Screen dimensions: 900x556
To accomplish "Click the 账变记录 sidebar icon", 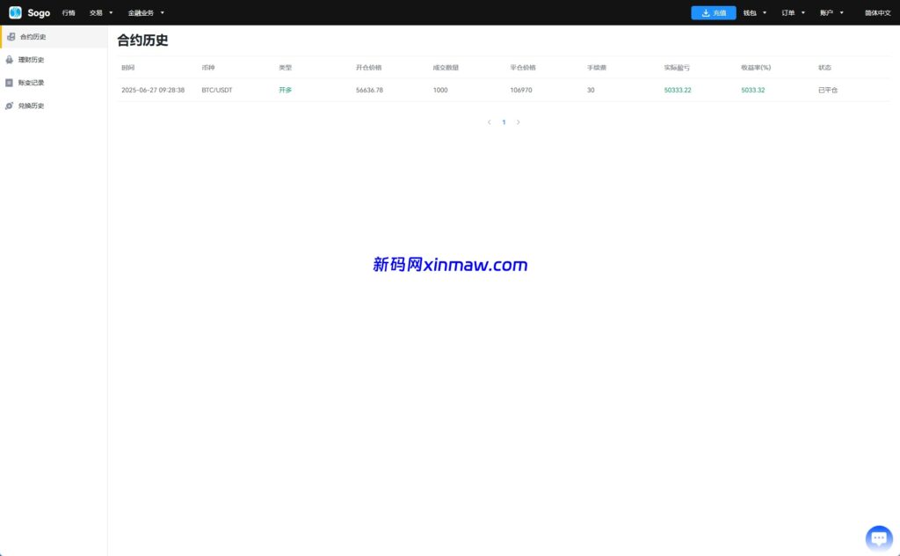I will (10, 83).
